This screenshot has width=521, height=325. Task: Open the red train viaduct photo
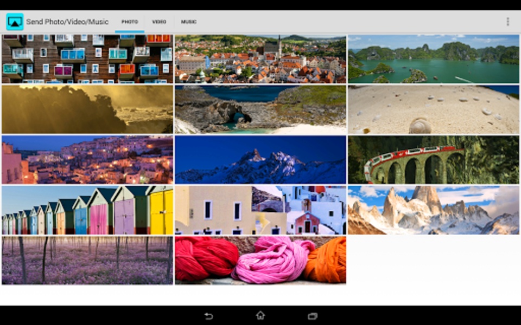coord(434,159)
